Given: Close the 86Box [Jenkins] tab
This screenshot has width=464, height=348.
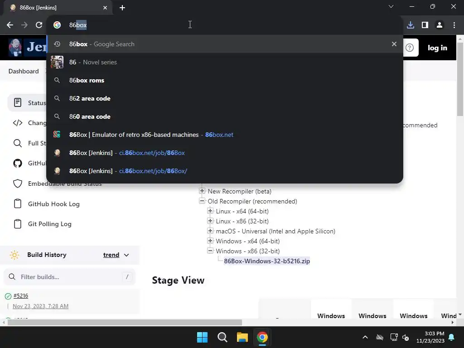Looking at the screenshot, I should click(105, 8).
